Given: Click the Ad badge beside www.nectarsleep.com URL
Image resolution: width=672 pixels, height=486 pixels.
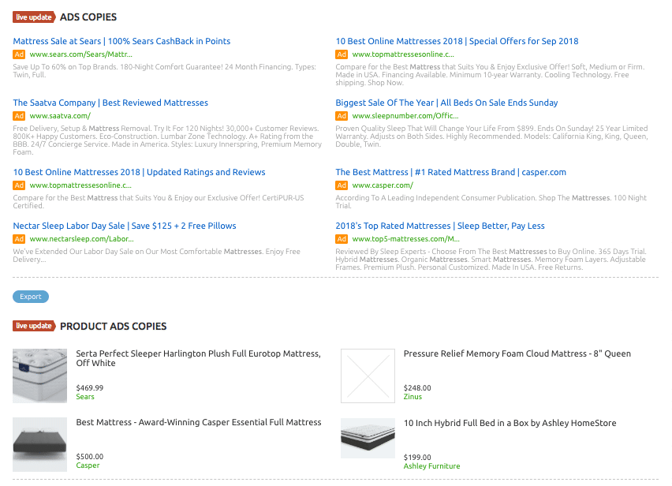Looking at the screenshot, I should tap(19, 239).
